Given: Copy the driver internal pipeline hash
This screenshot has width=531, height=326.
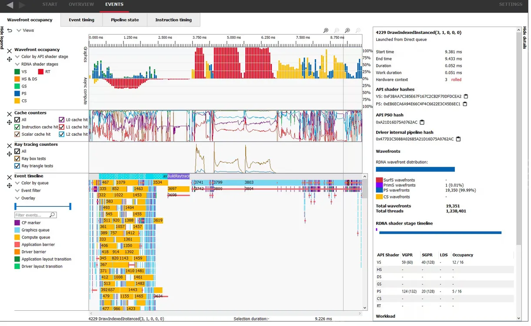Looking at the screenshot, I should pyautogui.click(x=458, y=139).
